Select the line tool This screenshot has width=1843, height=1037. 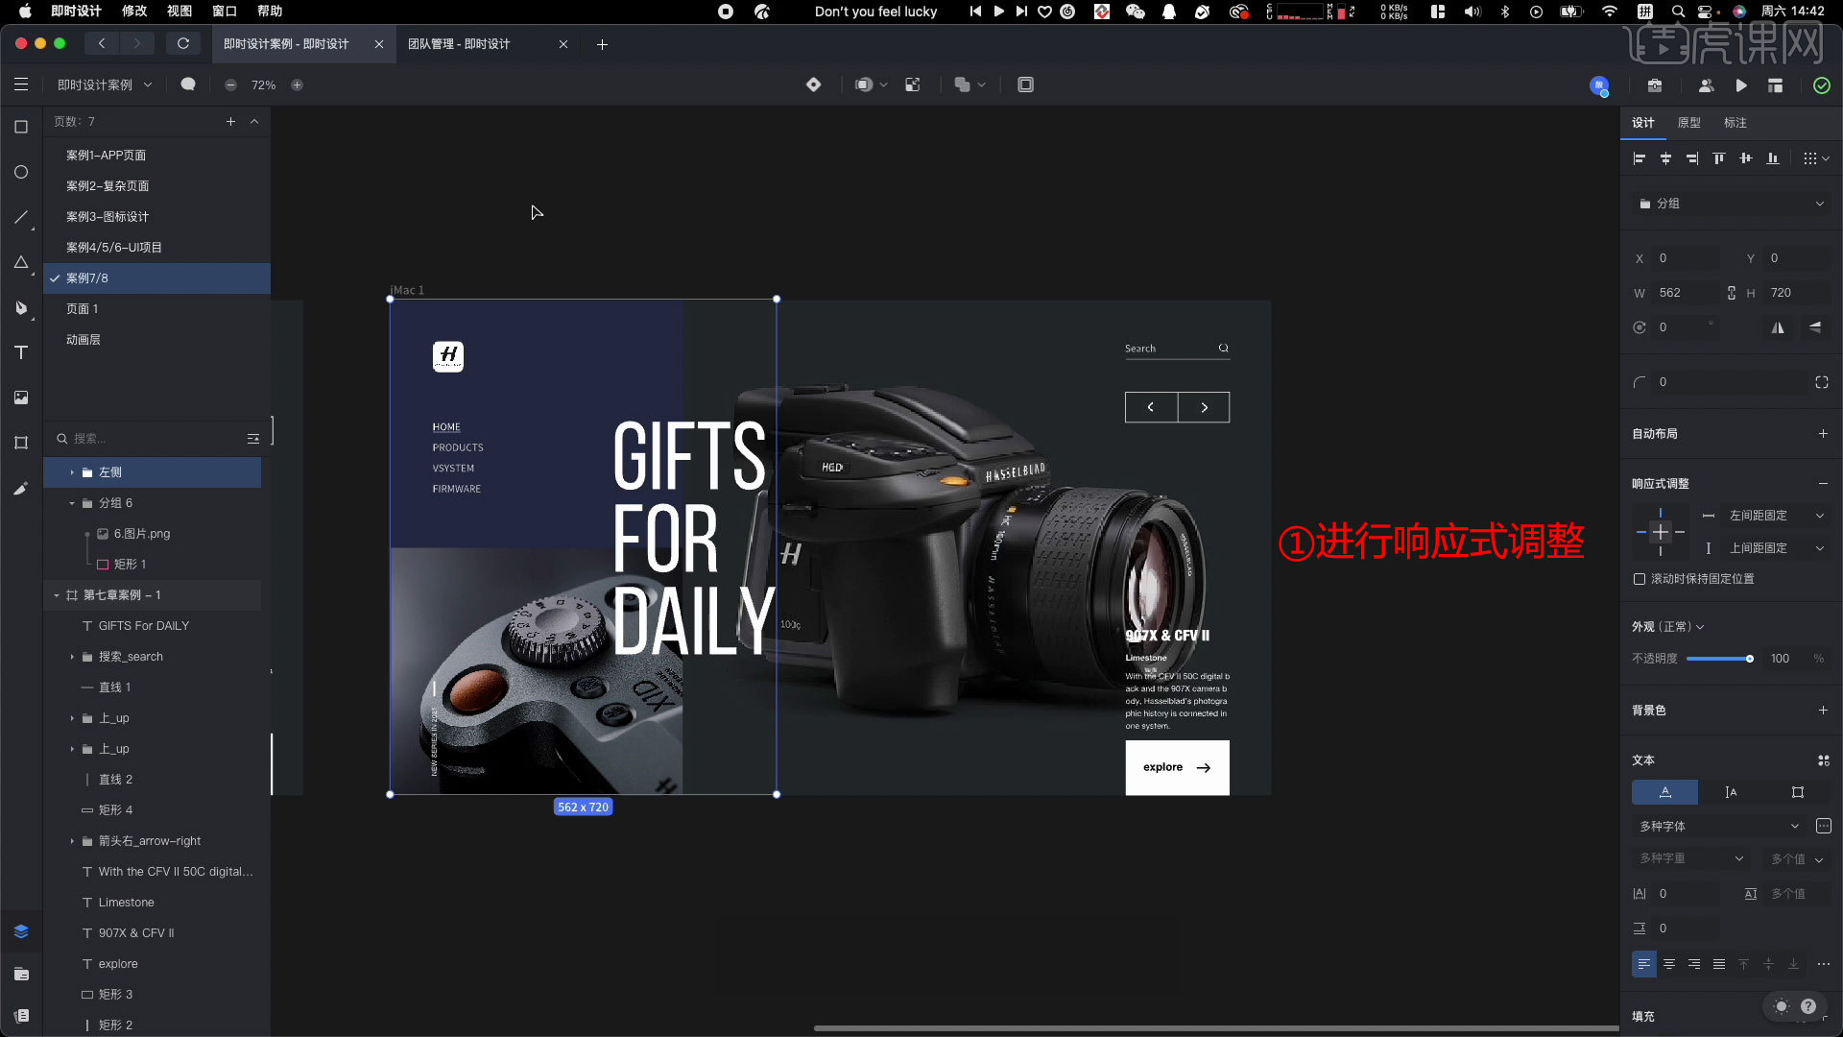tap(21, 217)
